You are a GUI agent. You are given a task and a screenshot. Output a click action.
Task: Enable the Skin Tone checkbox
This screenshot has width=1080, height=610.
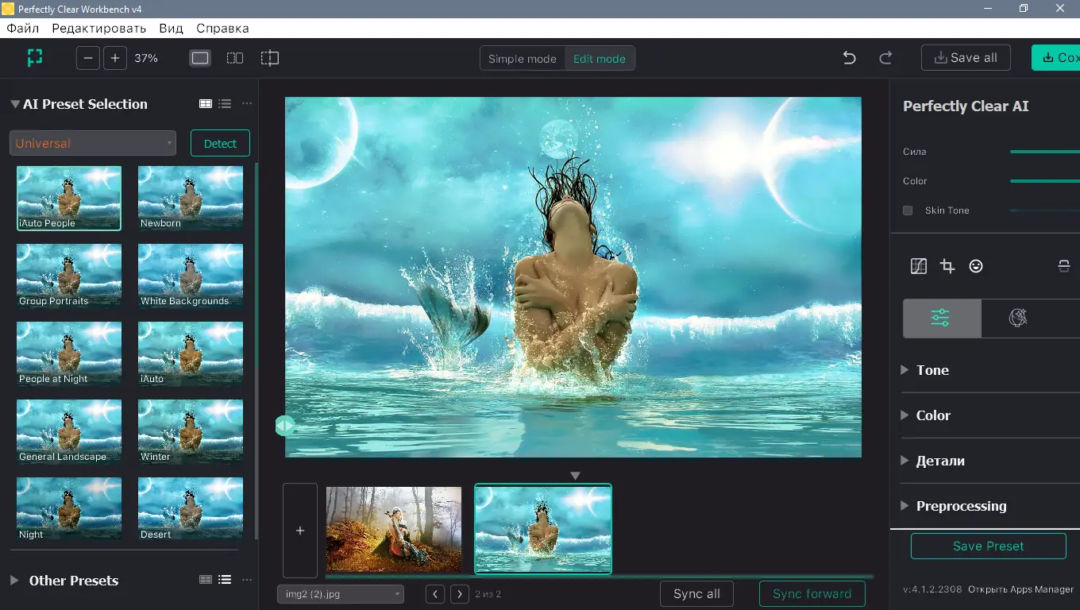tap(908, 210)
